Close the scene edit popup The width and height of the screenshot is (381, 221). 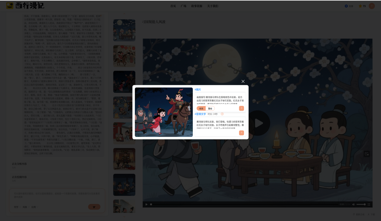point(243,82)
